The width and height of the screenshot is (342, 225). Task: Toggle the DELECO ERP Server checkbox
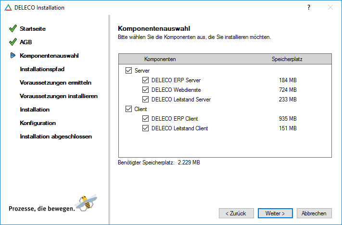point(145,80)
